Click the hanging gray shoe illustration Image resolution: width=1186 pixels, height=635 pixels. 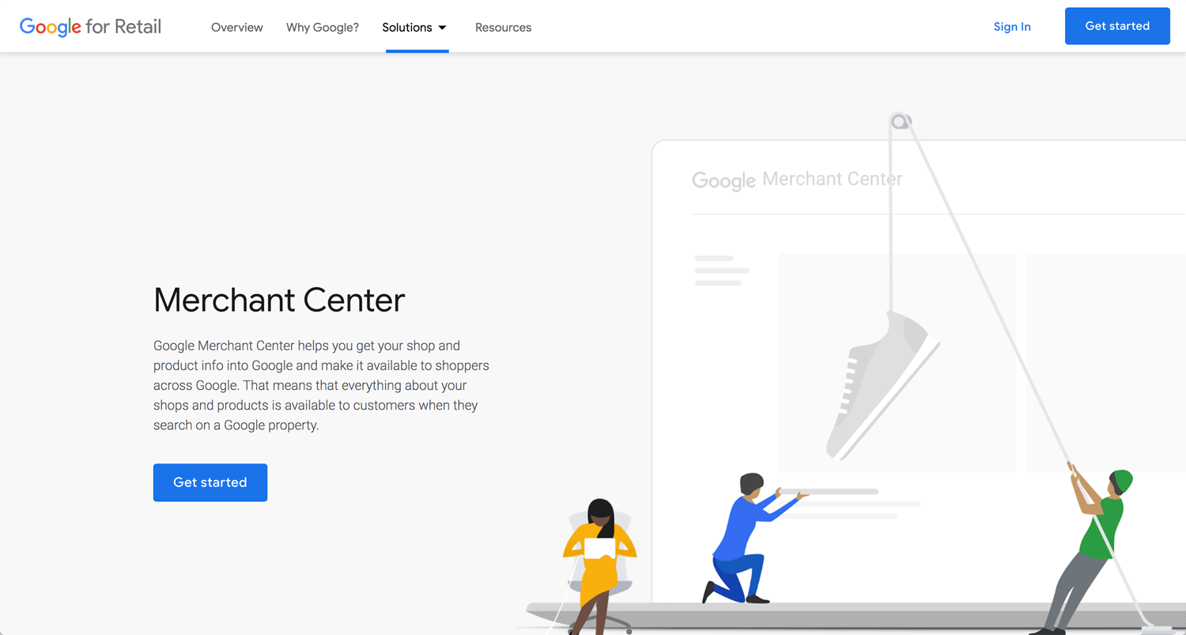(x=883, y=385)
